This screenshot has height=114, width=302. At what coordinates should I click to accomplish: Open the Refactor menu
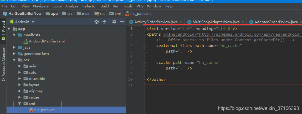point(89,6)
